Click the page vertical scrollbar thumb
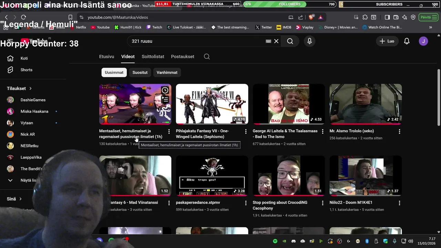Viewport: 441px width, 248px height. pyautogui.click(x=439, y=97)
